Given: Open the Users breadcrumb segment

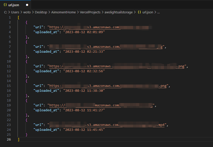Looking at the screenshot, I should point(15,12).
